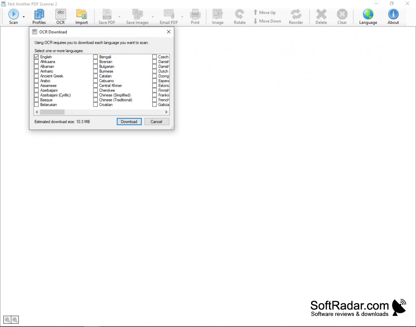Image resolution: width=416 pixels, height=327 pixels.
Task: Select the Catalan language checkbox
Action: [96, 76]
